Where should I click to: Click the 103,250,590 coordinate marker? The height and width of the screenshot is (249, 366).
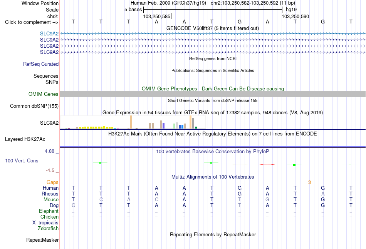(x=295, y=16)
